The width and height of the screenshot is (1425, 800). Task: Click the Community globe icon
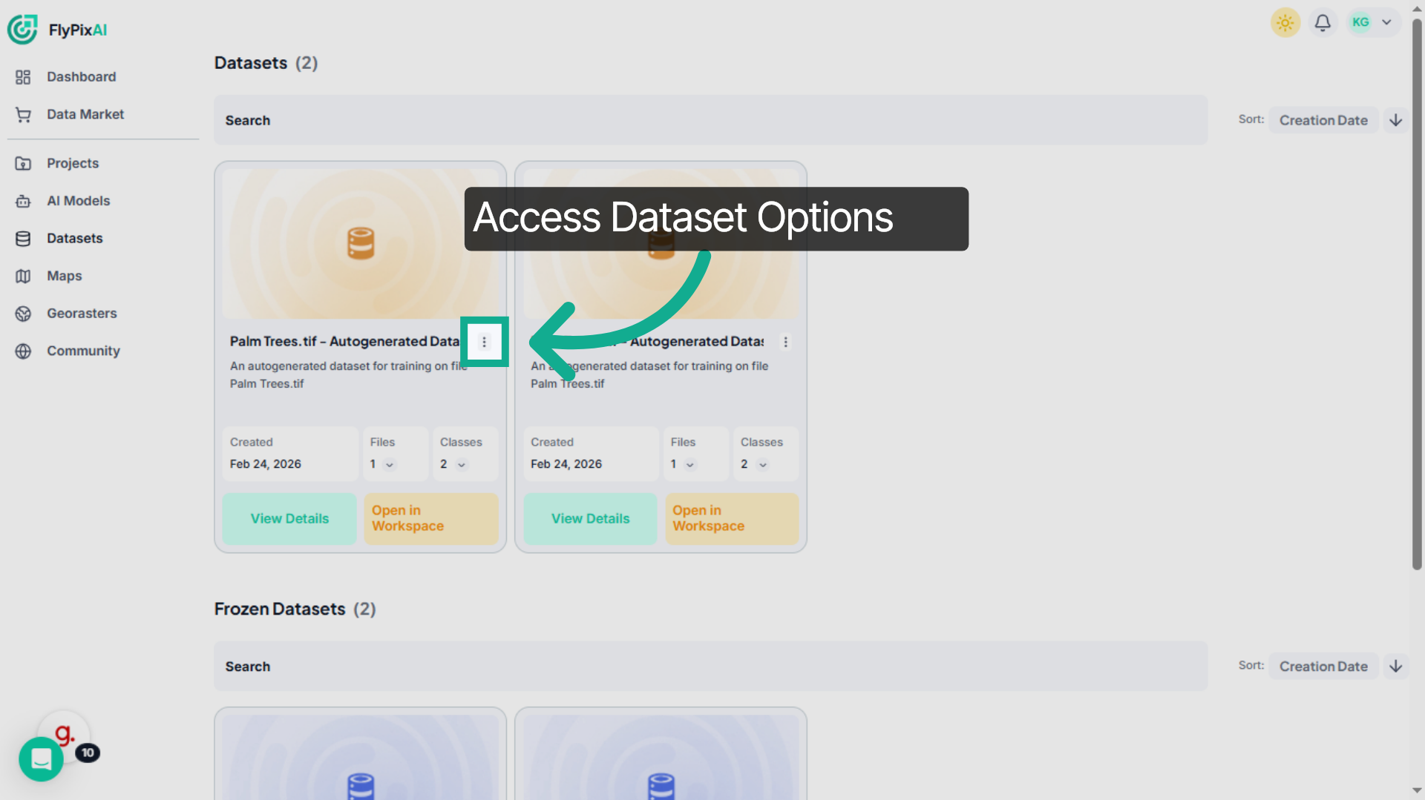coord(23,351)
